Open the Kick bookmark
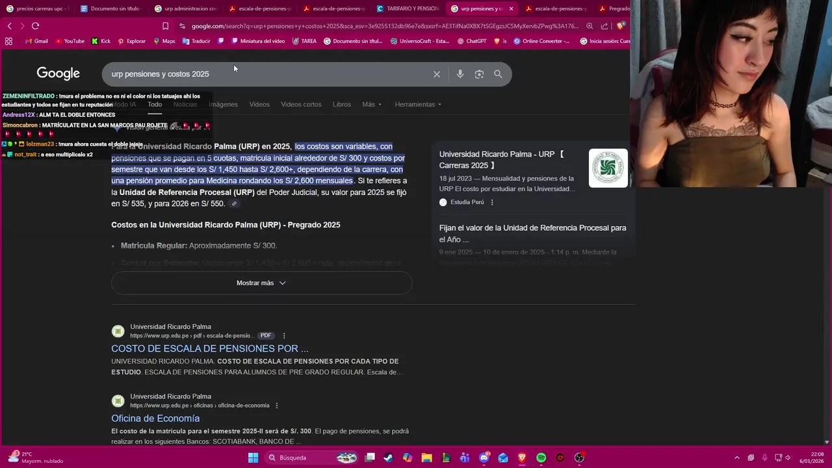Viewport: 832px width, 468px height. click(101, 41)
